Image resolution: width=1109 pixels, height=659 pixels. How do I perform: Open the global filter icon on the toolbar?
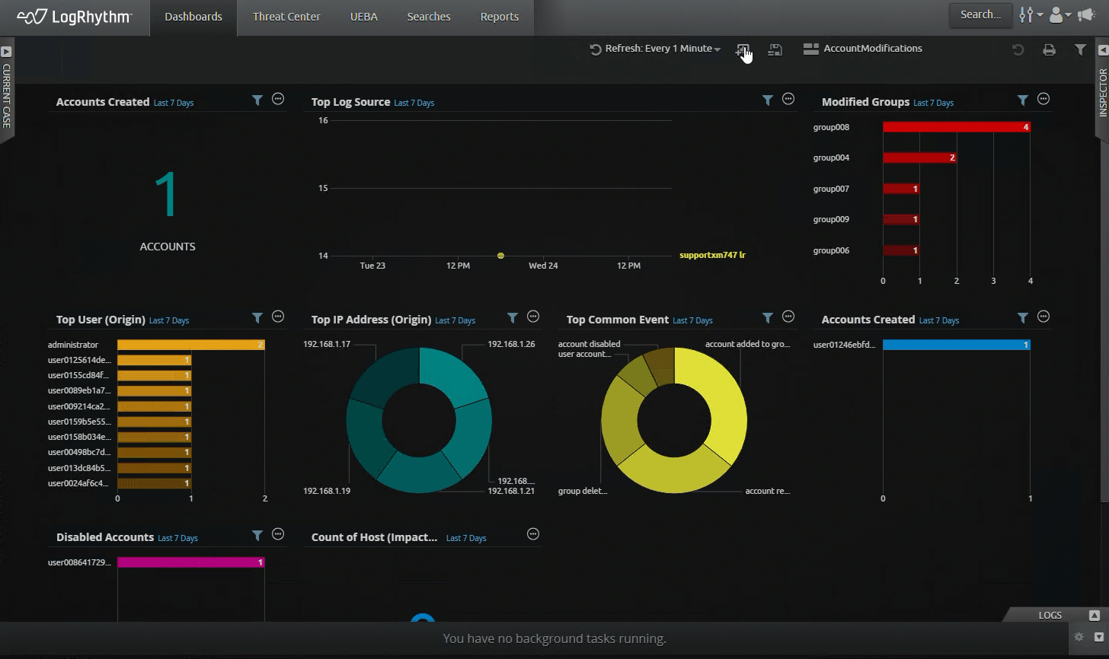pos(1080,49)
